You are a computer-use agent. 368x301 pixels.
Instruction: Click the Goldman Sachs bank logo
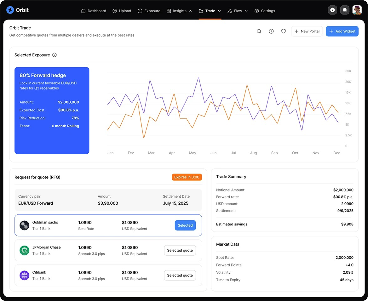pos(25,225)
